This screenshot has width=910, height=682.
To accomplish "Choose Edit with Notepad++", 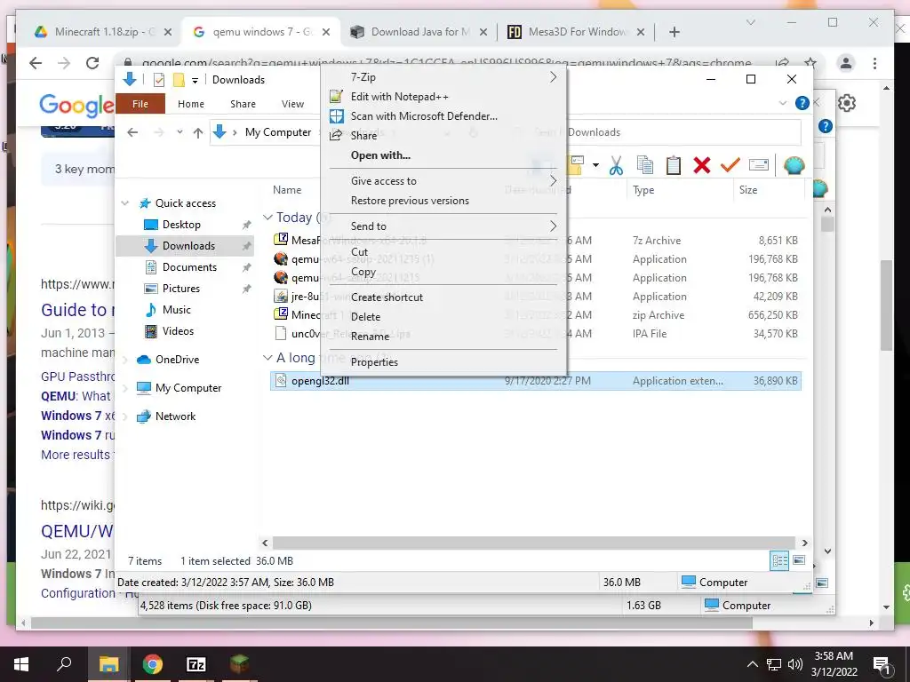I will 444,96.
